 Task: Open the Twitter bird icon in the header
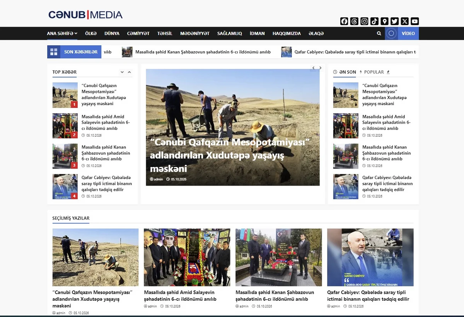(x=394, y=21)
